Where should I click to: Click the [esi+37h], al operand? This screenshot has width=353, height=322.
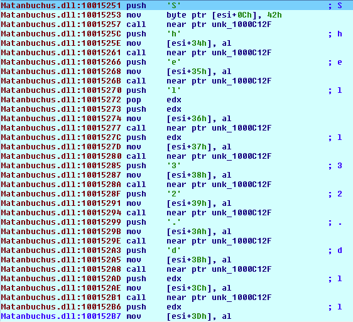coord(198,147)
